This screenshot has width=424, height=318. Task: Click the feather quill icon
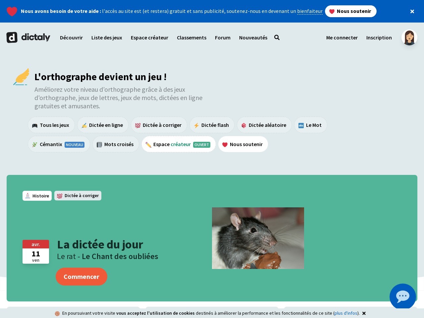pyautogui.click(x=22, y=77)
